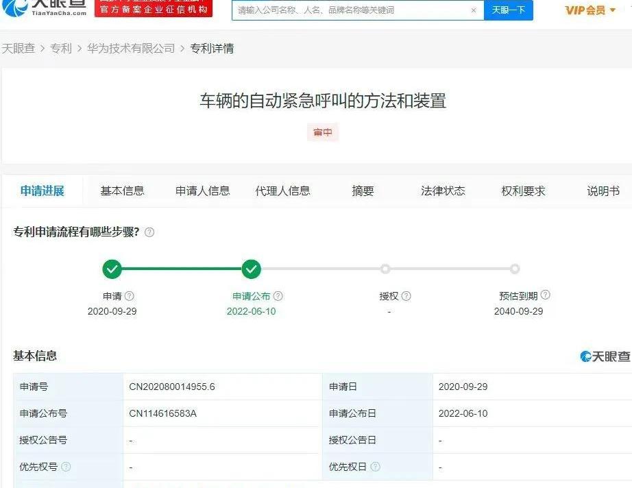The width and height of the screenshot is (632, 488).
Task: Click the help icon next to 优先权日
Action: pos(375,467)
